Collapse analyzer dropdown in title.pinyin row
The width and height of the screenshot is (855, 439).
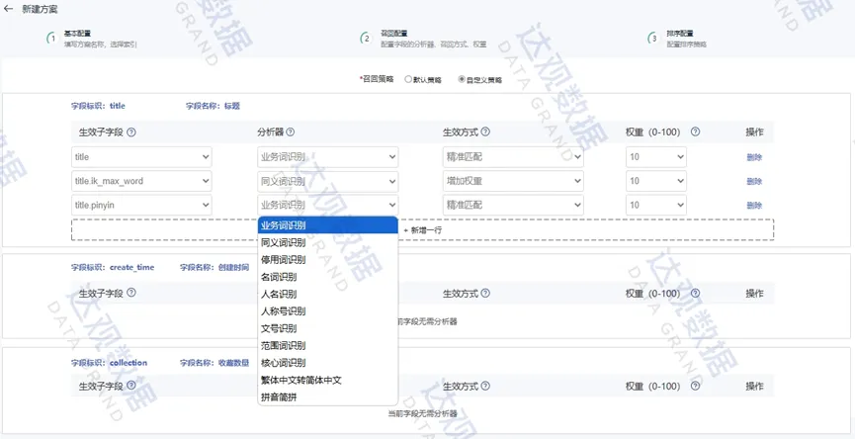(x=328, y=205)
